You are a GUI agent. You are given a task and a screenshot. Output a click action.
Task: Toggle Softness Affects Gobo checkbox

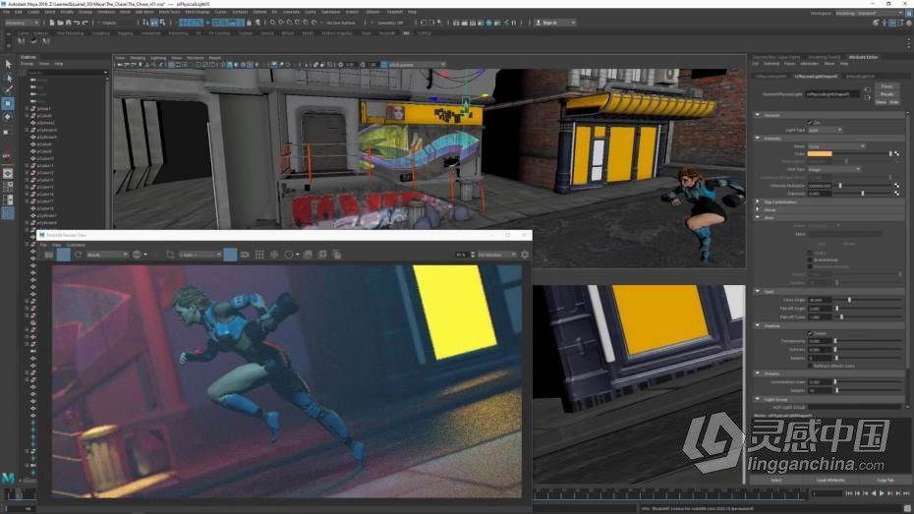pyautogui.click(x=810, y=366)
